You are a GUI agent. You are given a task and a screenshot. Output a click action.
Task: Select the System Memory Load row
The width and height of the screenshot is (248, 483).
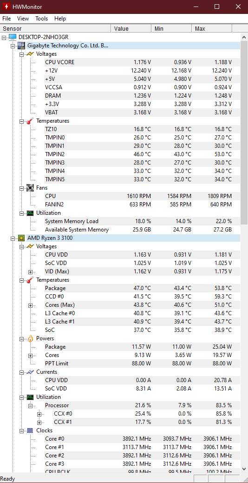tap(142, 221)
